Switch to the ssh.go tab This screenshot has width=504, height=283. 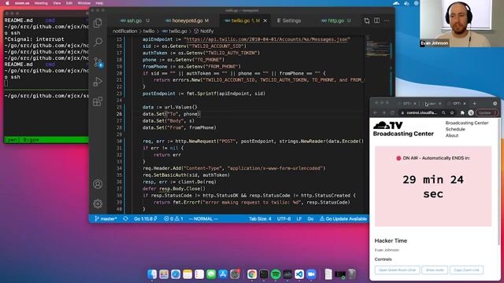point(135,20)
